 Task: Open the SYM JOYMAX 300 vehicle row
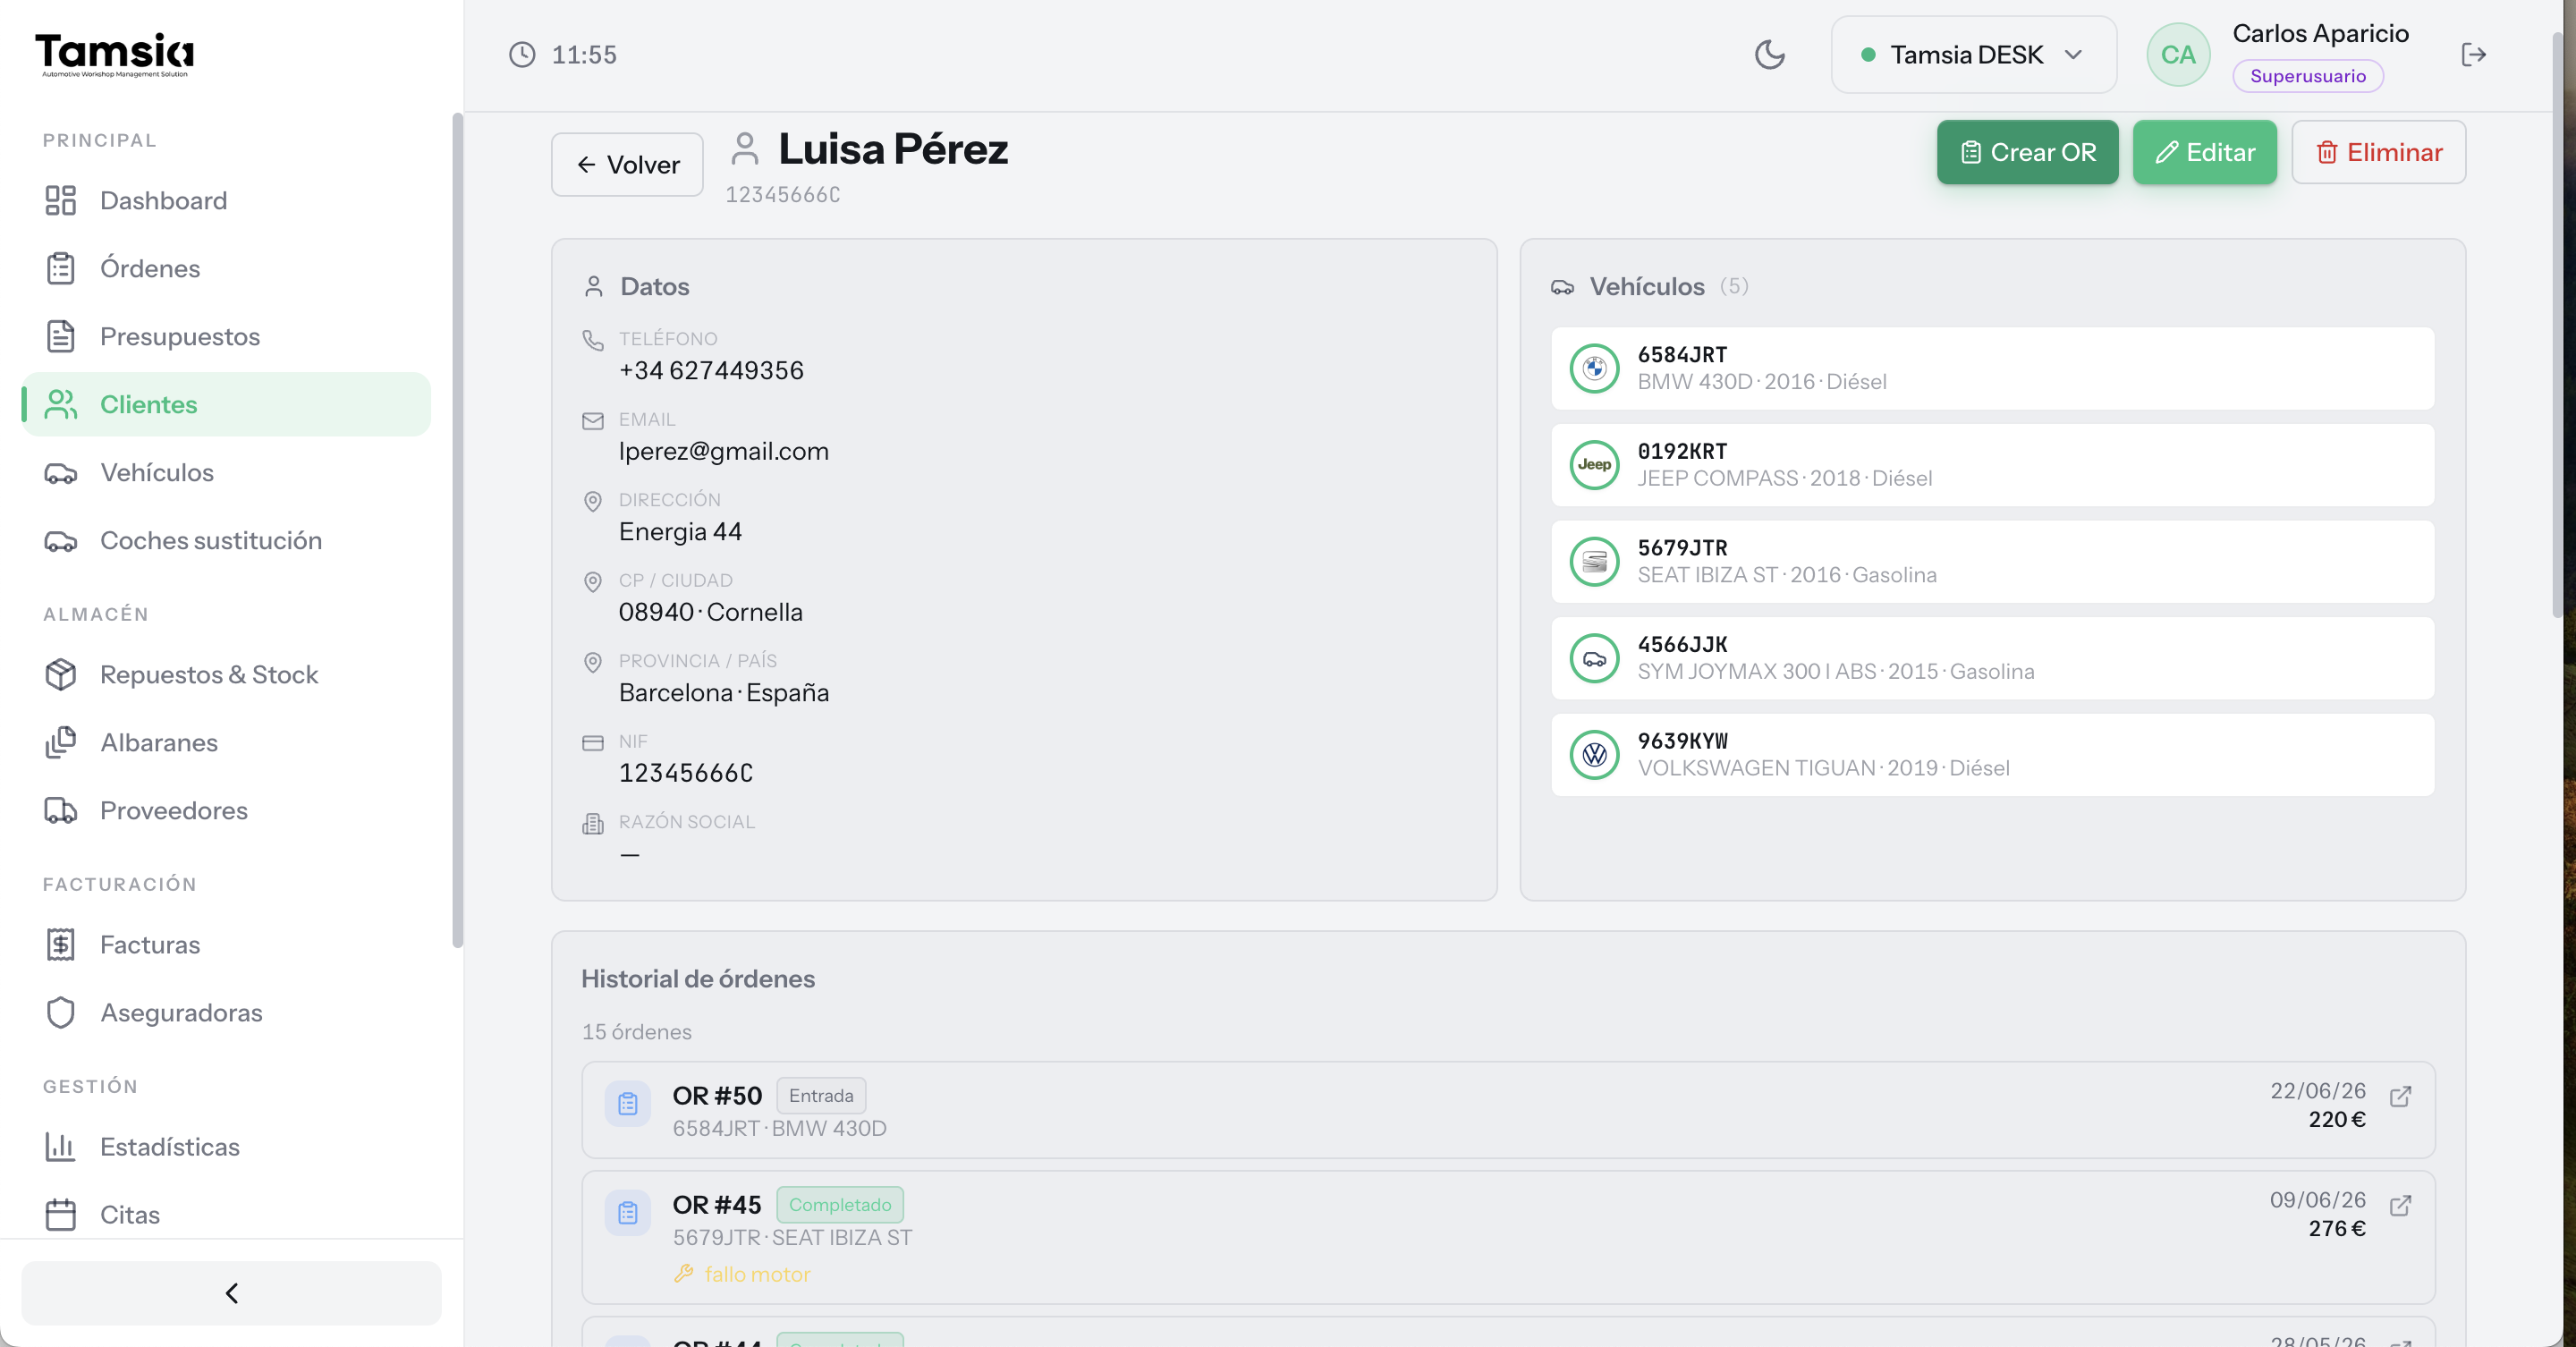1992,658
